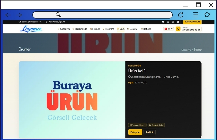The width and height of the screenshot is (217, 140).
Task: Click the Ürün Adı 1 product title
Action: pyautogui.click(x=137, y=71)
